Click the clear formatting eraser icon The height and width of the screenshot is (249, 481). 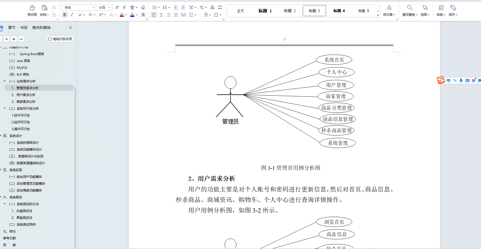[143, 7]
